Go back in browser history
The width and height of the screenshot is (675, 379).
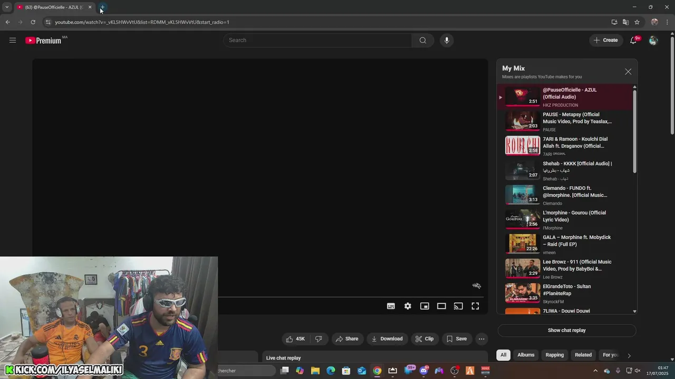(x=7, y=22)
